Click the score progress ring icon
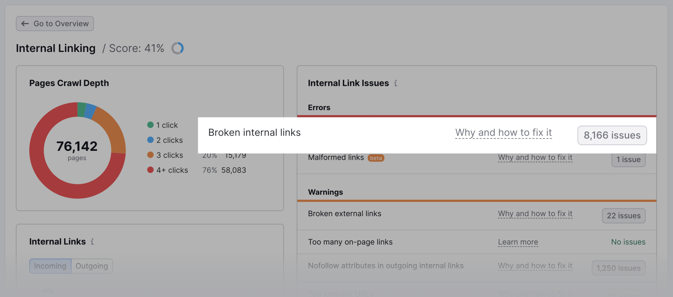The image size is (673, 297). (178, 48)
